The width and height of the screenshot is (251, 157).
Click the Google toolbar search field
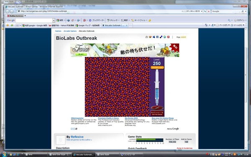pos(34,21)
